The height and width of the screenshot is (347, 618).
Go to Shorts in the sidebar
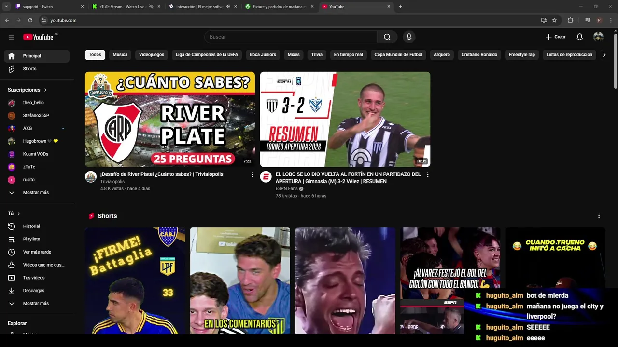(37, 69)
